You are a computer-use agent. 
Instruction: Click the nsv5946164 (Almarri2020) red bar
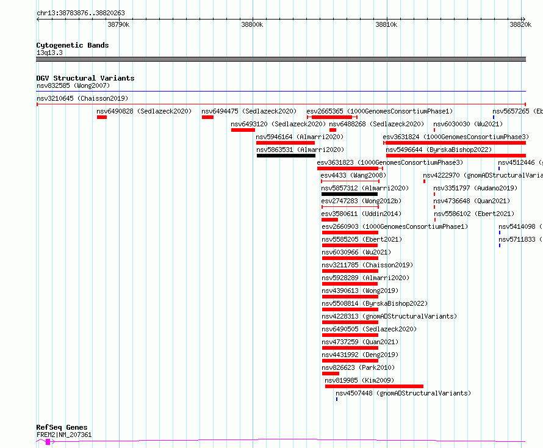(286, 143)
